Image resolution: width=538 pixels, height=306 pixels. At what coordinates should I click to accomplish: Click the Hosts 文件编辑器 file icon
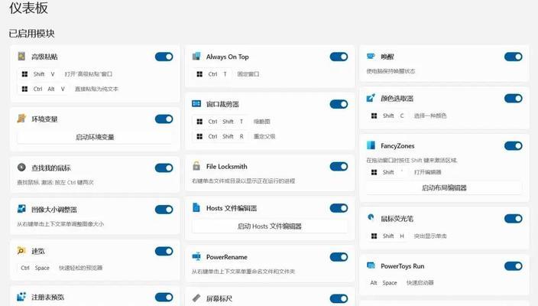pos(196,207)
